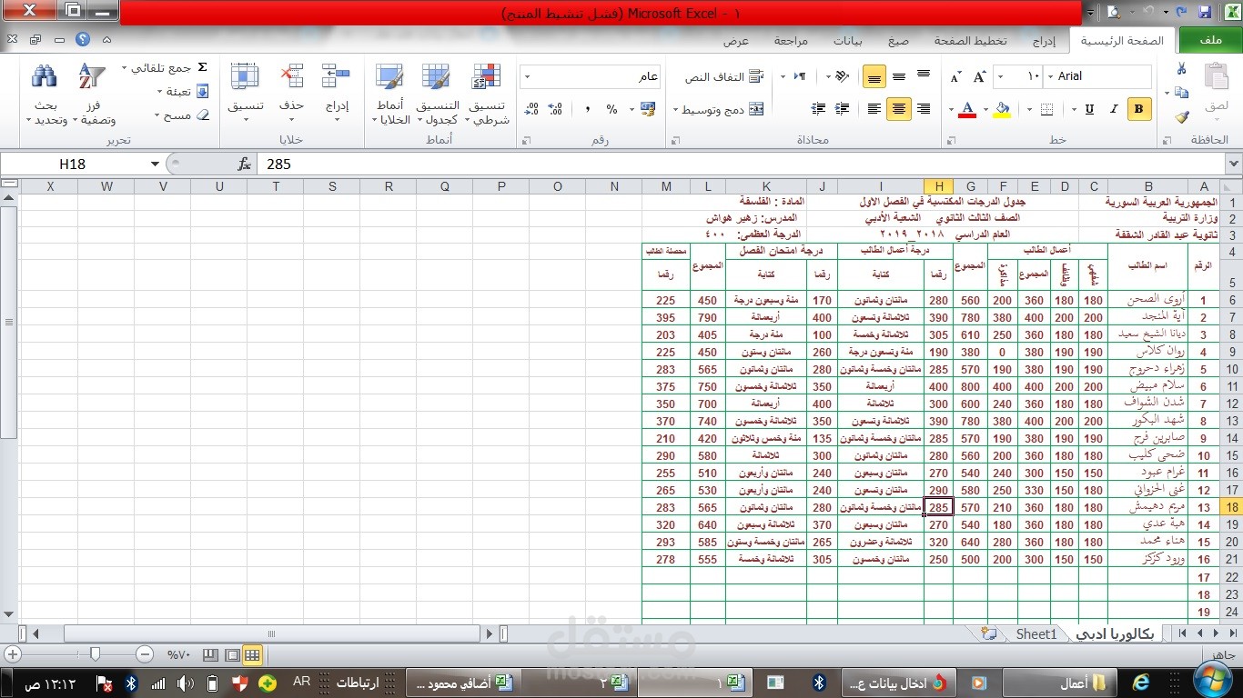Switch to Insert (إدراج) ribbon tab
This screenshot has height=698, width=1243.
click(x=1044, y=41)
